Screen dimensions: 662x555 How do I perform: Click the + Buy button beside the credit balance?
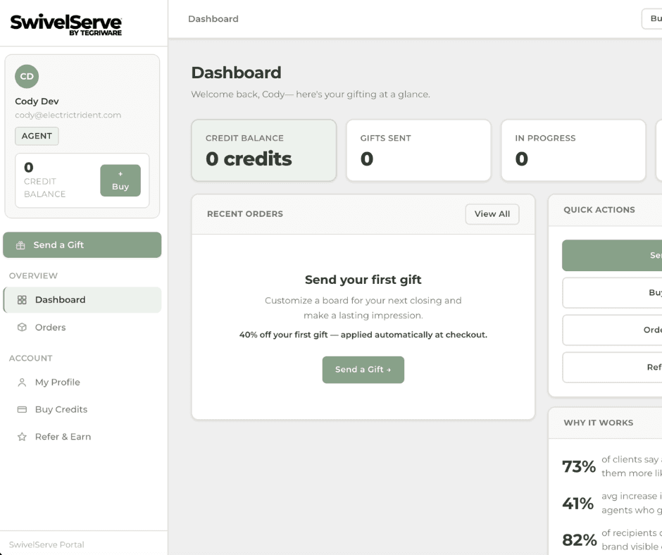point(120,180)
